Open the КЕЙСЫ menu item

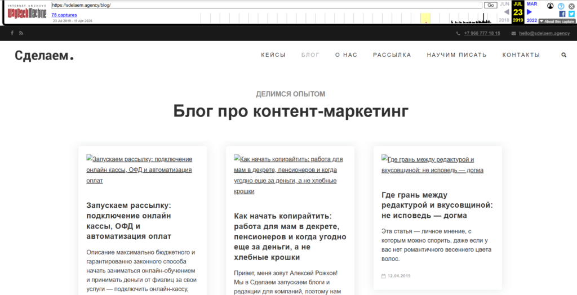[273, 55]
